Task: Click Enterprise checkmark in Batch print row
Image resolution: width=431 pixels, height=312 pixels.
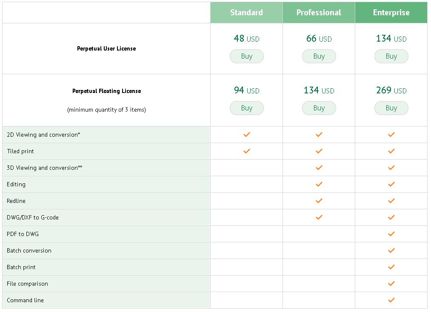Action: 391,267
